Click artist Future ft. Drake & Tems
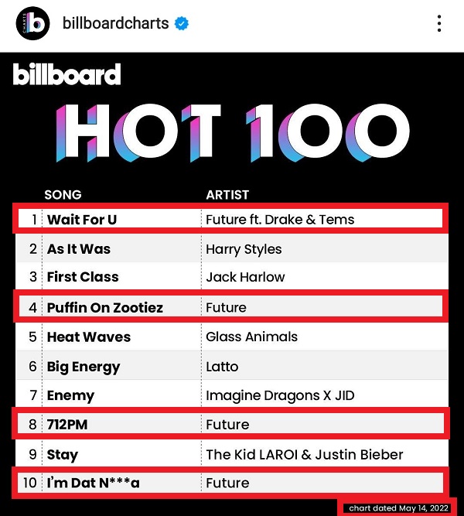The width and height of the screenshot is (464, 516). click(280, 220)
